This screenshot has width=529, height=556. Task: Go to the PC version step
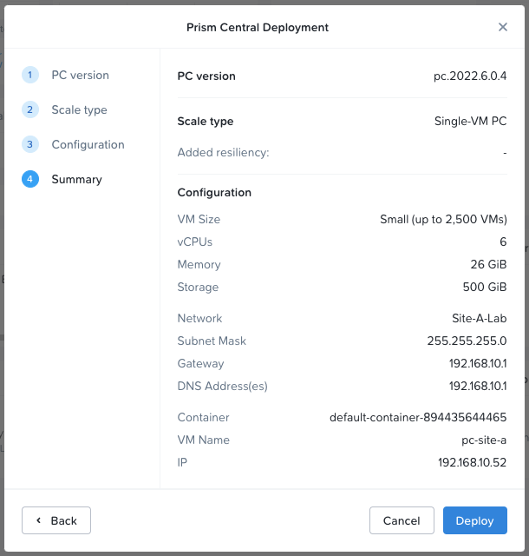coord(80,76)
